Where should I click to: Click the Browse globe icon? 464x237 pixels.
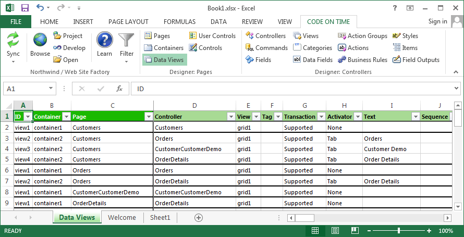point(40,40)
